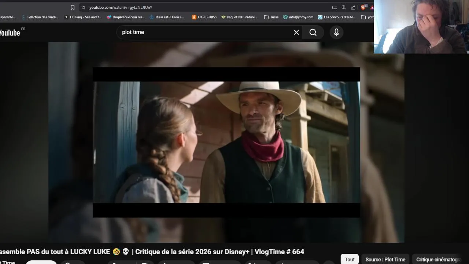The width and height of the screenshot is (469, 264).
Task: Click the address bar URL youtube.com/watch
Action: point(121,7)
